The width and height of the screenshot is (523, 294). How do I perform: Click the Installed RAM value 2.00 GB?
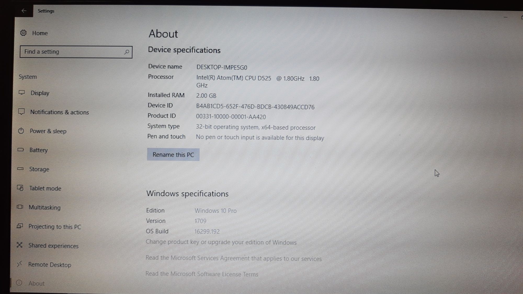[x=206, y=96]
